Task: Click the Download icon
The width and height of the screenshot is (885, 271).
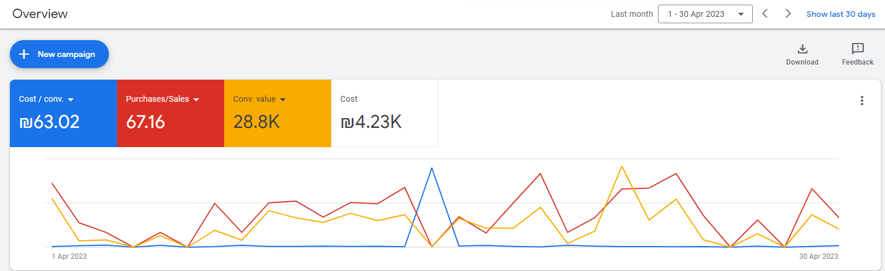Action: (802, 49)
